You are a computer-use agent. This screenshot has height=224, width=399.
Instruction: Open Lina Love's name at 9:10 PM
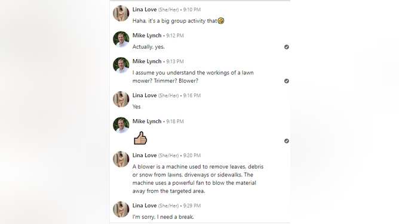145,10
